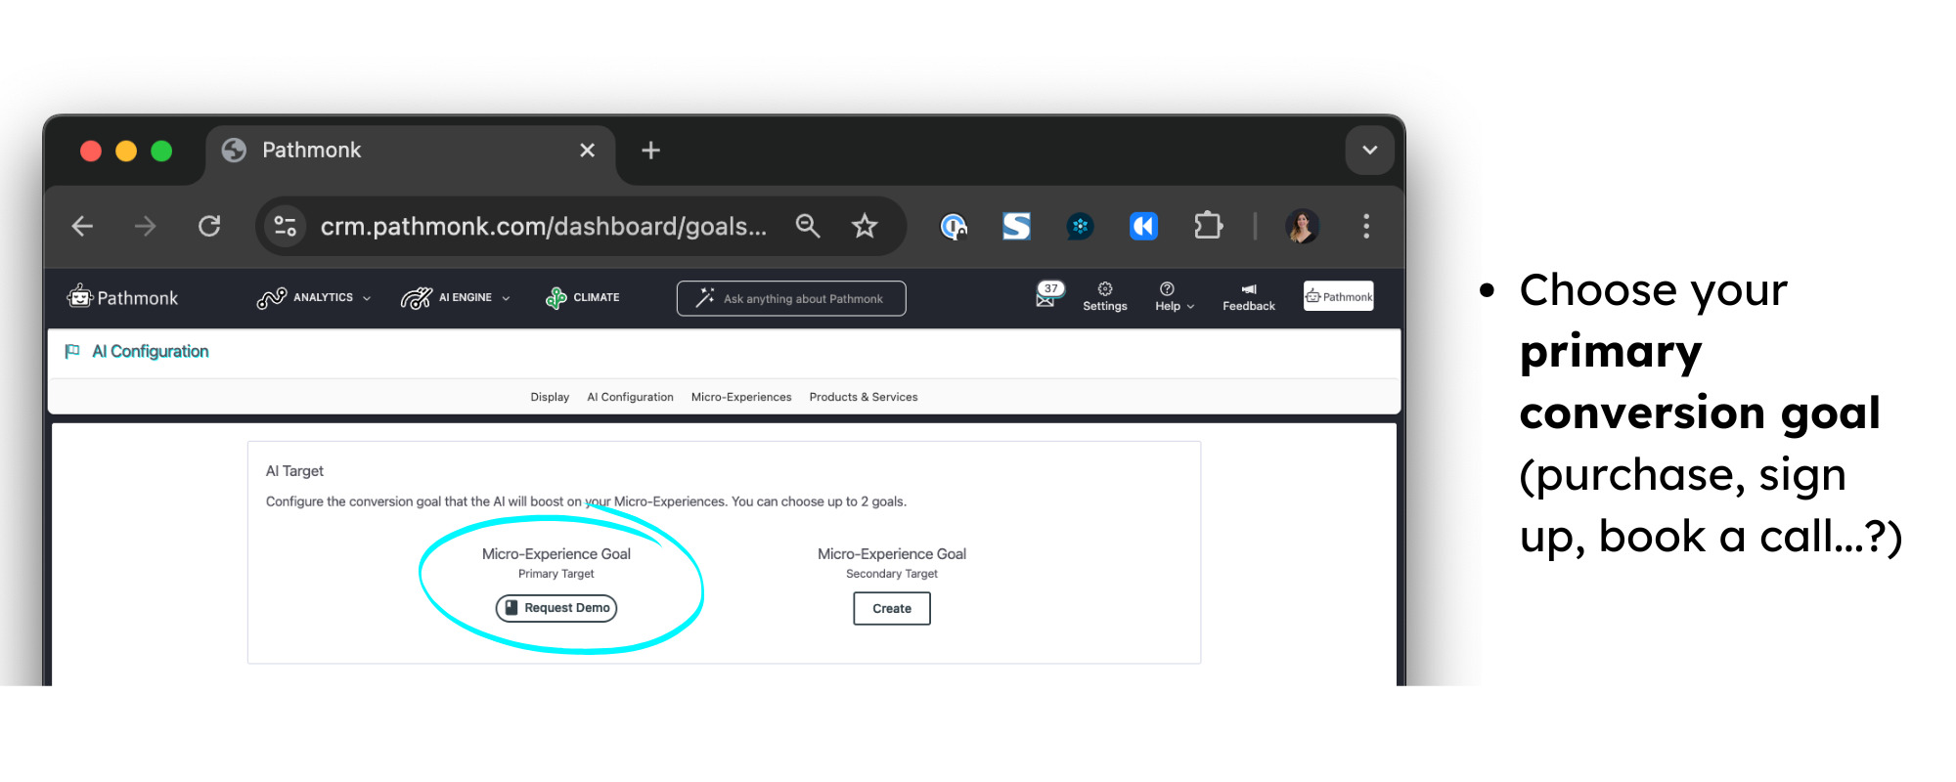
Task: Expand the tab search chevron
Action: point(1369,151)
